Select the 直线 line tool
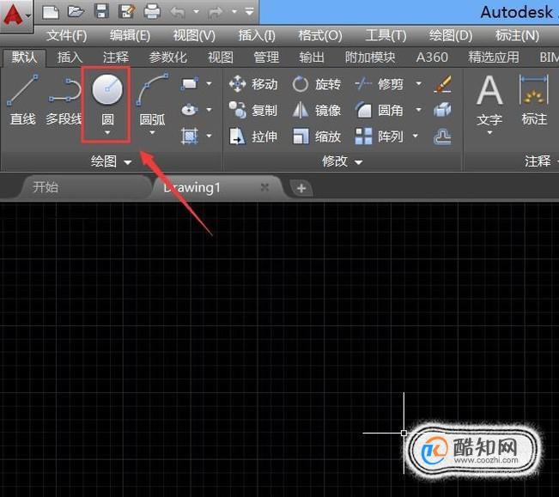This screenshot has height=497, width=559. (x=23, y=100)
